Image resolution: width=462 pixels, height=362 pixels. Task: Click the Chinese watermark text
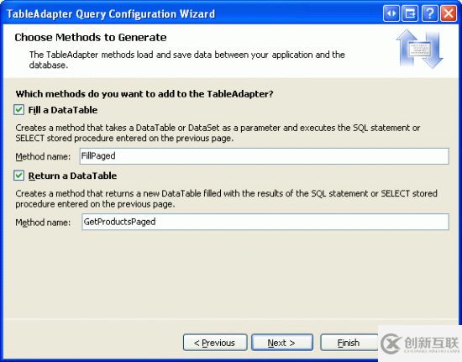[x=432, y=343]
